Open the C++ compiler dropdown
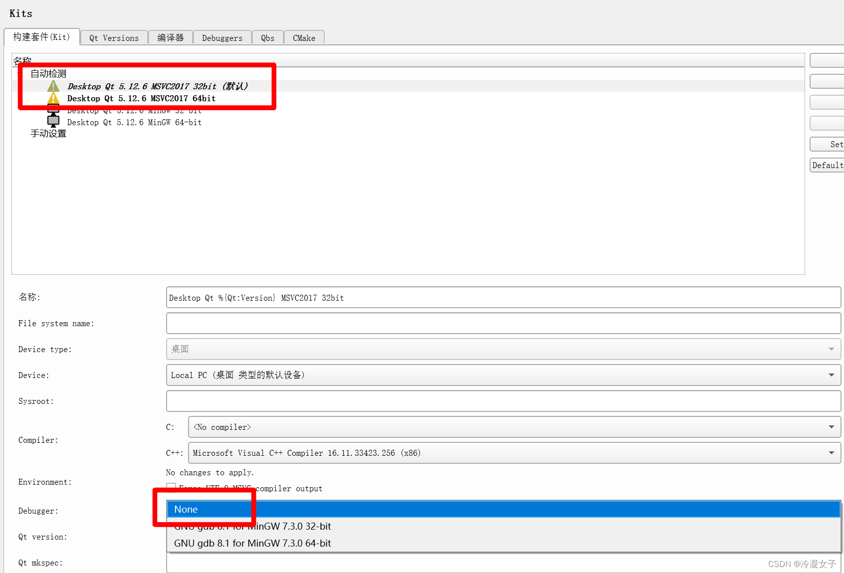Image resolution: width=844 pixels, height=573 pixels. tap(514, 453)
